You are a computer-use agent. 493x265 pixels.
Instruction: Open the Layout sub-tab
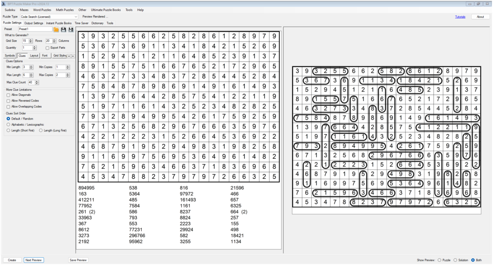pyautogui.click(x=34, y=55)
